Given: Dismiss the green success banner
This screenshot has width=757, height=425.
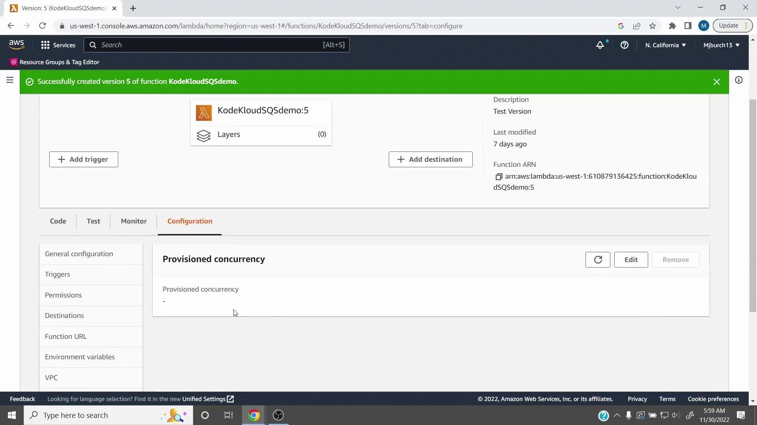Looking at the screenshot, I should coord(716,82).
